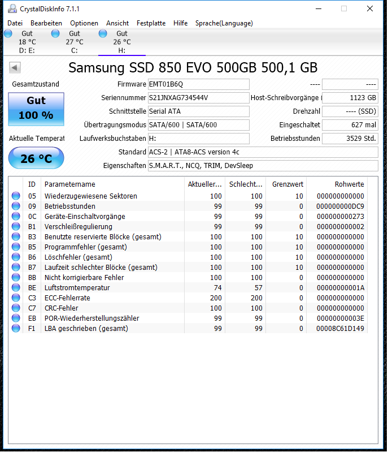The width and height of the screenshot is (388, 452).
Task: Switch to the C: disk tab
Action: (x=74, y=42)
